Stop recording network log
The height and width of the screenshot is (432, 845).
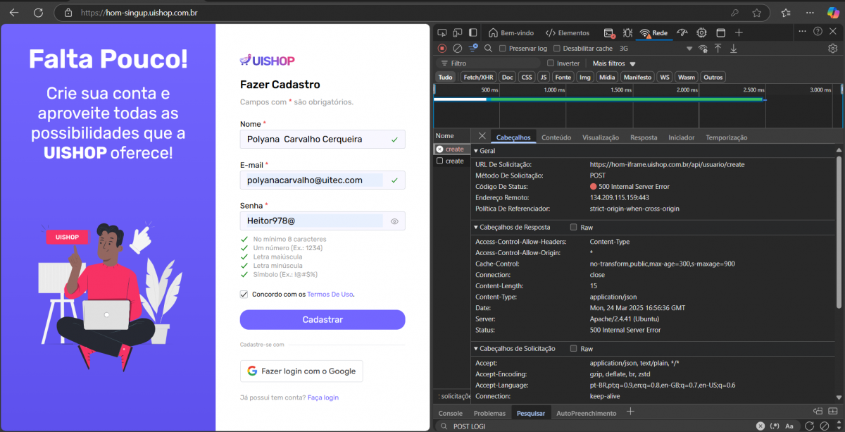442,49
